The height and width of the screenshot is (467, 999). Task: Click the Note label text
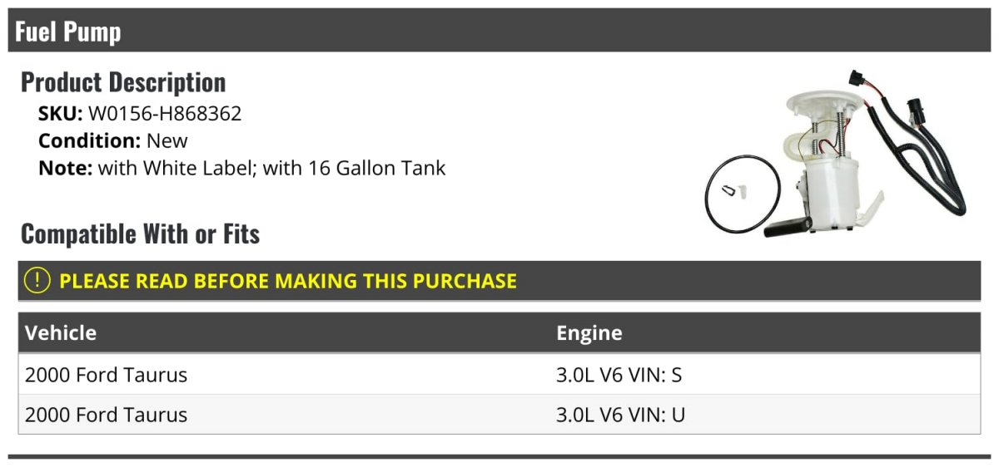[x=65, y=168]
